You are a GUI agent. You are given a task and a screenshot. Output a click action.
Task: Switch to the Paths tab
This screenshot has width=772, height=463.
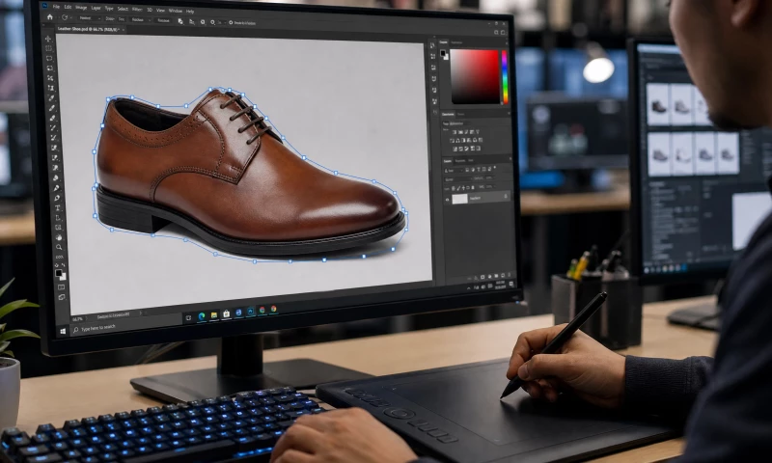(x=471, y=160)
